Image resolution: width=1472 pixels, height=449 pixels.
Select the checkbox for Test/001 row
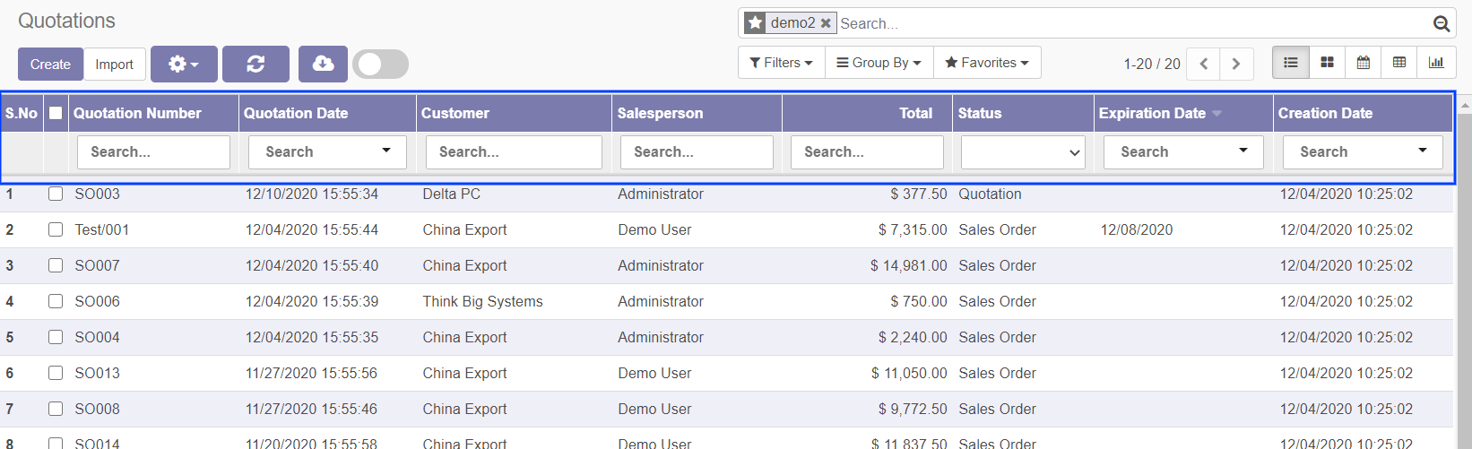click(56, 229)
